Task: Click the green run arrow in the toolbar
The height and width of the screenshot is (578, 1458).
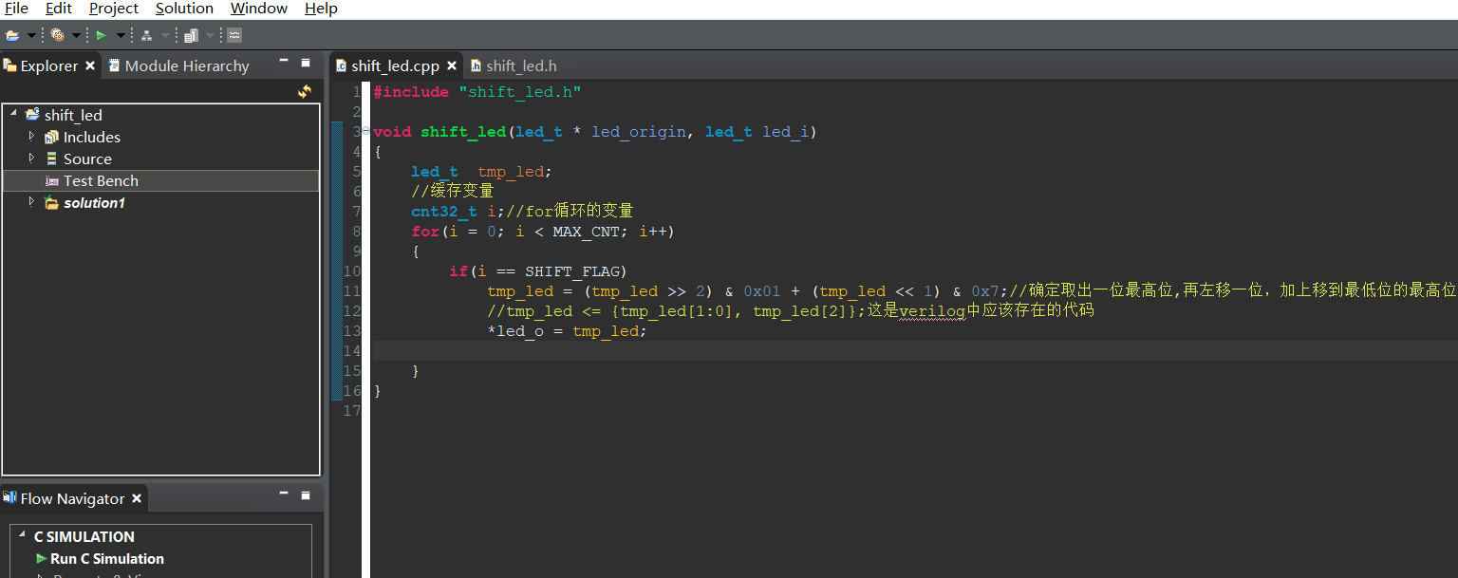Action: coord(101,35)
